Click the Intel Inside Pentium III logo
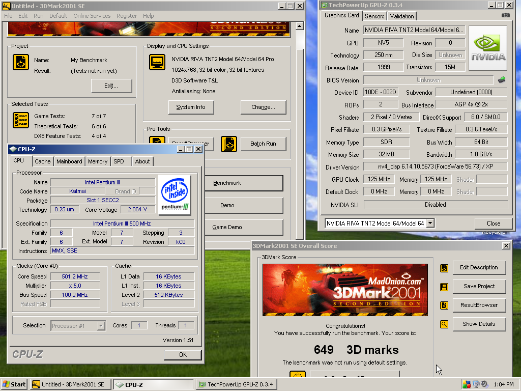Image resolution: width=521 pixels, height=391 pixels. (175, 195)
